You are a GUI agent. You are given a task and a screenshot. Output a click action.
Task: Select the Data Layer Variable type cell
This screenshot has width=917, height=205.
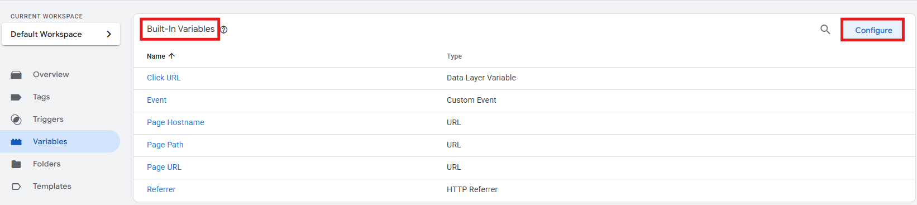click(x=481, y=78)
